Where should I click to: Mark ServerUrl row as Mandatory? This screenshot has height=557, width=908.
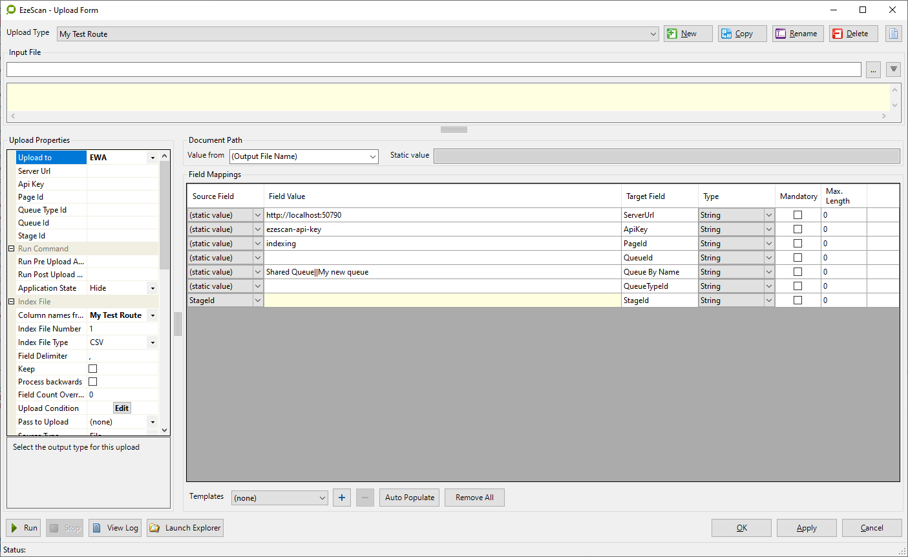(797, 215)
